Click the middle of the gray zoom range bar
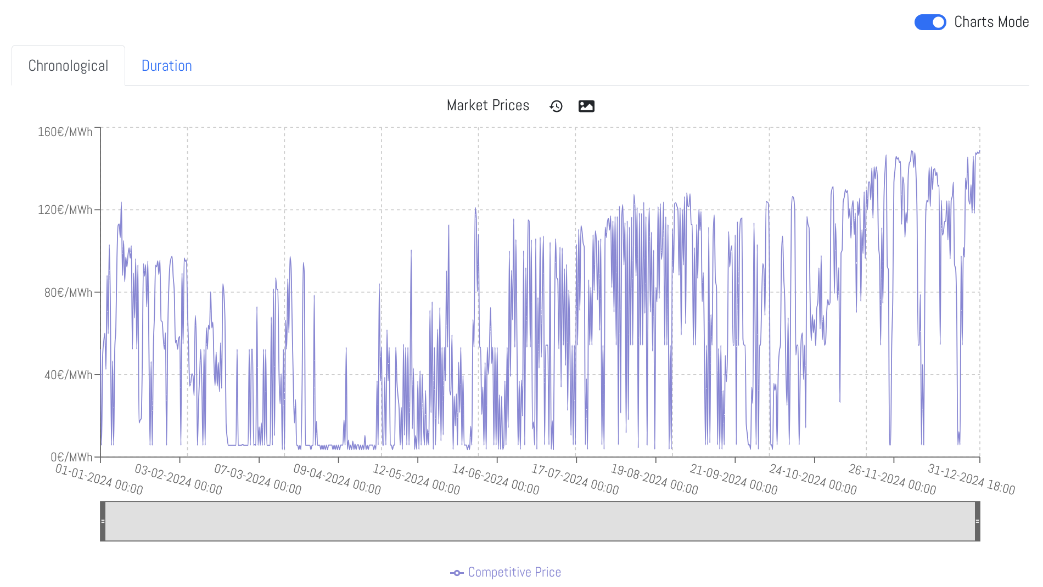 [540, 521]
